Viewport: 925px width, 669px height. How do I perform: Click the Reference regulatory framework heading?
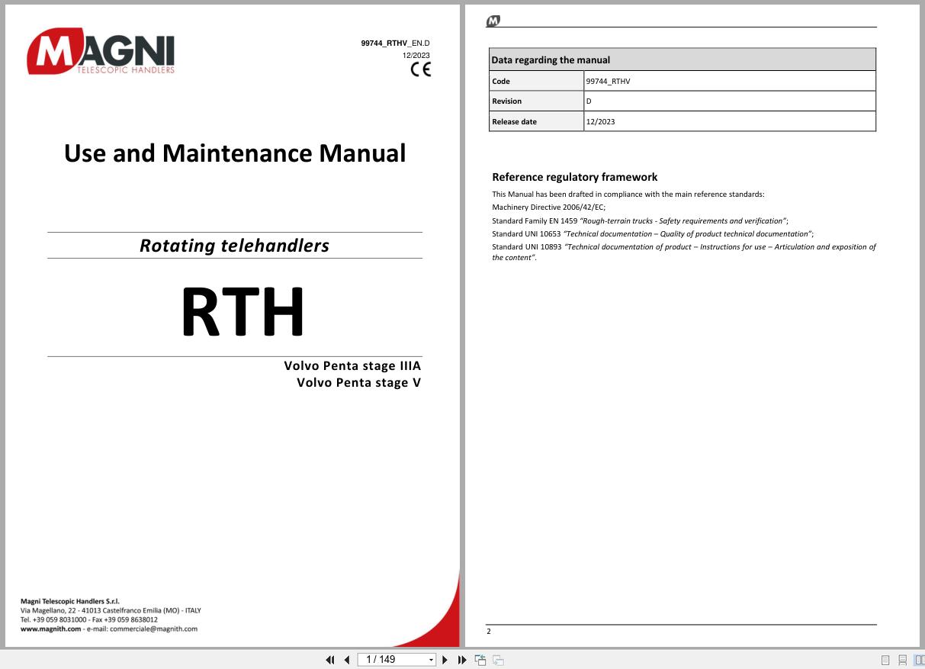click(575, 177)
